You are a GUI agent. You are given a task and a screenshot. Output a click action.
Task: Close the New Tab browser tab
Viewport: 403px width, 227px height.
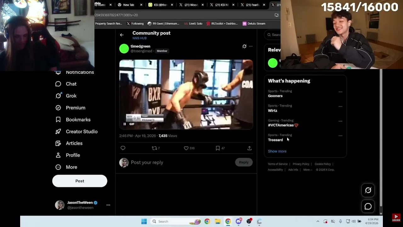(x=141, y=5)
